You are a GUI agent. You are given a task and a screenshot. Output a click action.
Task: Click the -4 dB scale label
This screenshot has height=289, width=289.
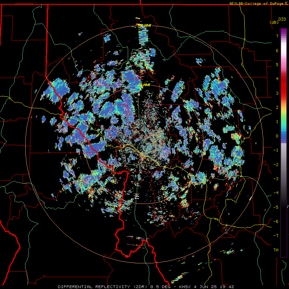coord(276,193)
